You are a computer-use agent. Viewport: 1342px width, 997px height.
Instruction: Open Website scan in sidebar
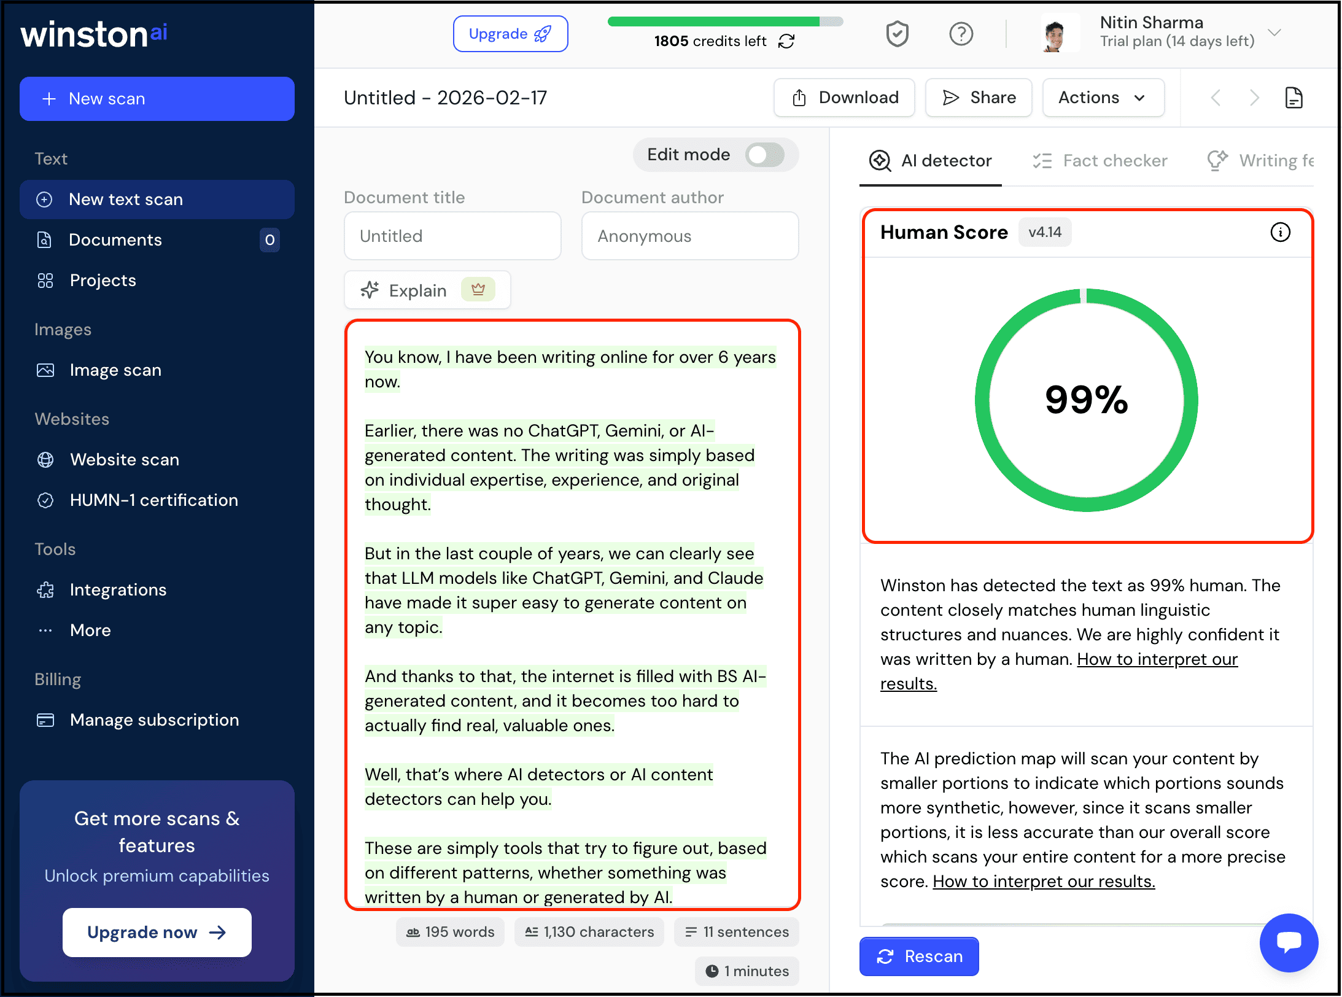tap(157, 460)
